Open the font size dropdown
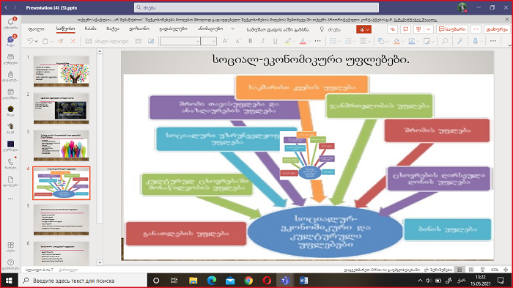 coord(208,41)
